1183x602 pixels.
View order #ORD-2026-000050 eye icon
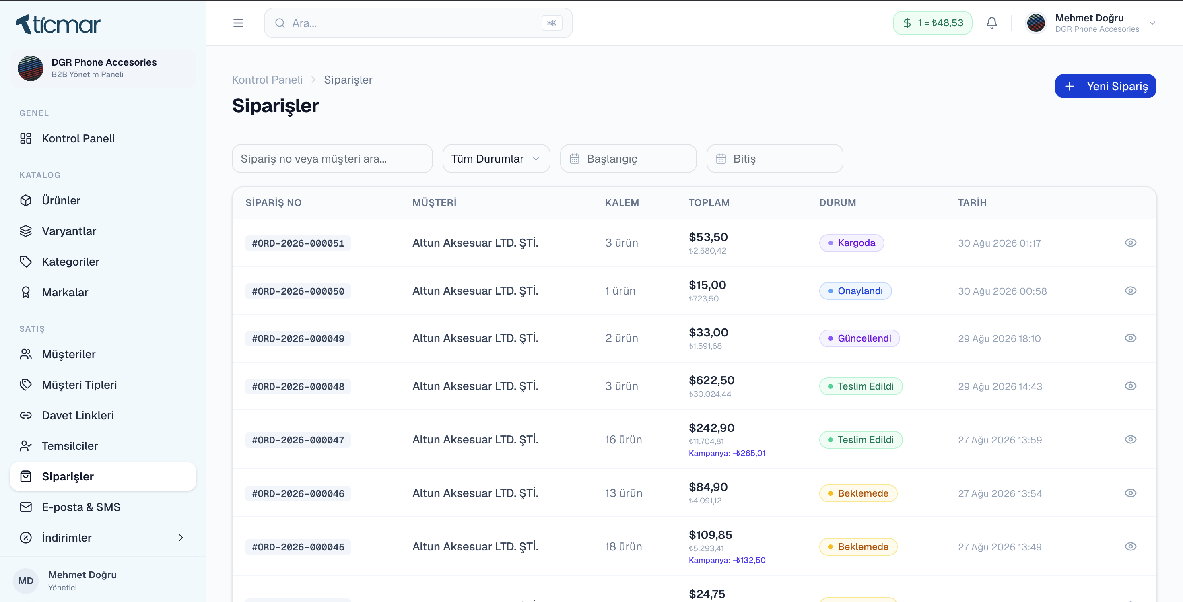coord(1130,291)
